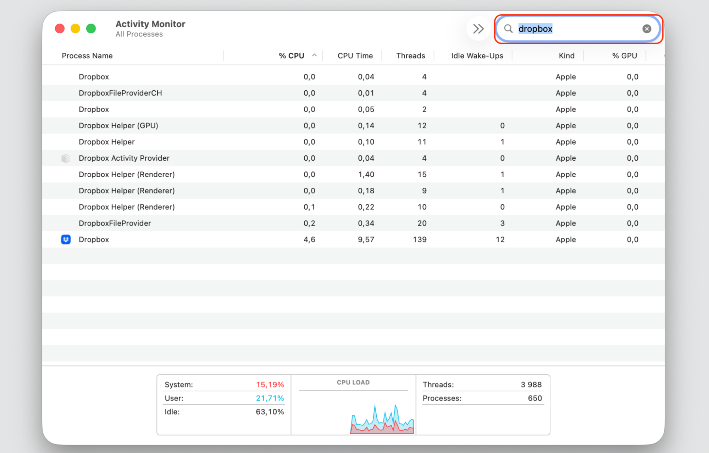
Task: Click the Threads total 3 988
Action: click(531, 385)
